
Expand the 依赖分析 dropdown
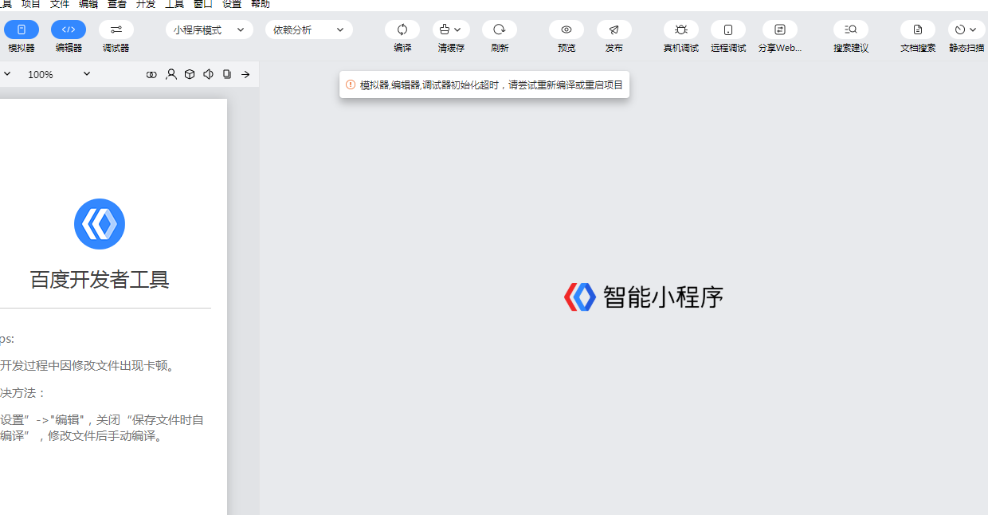309,29
